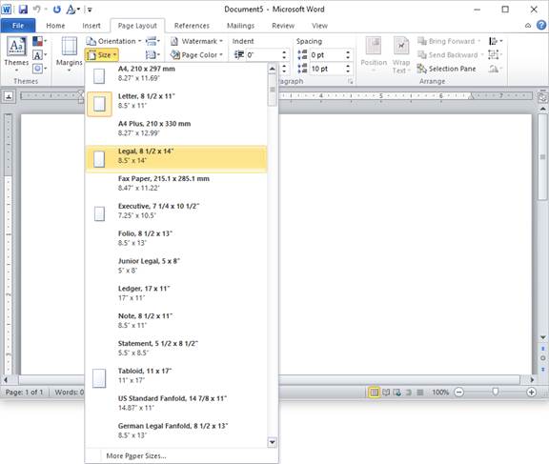
Task: Switch to the Insert tab
Action: pyautogui.click(x=91, y=26)
